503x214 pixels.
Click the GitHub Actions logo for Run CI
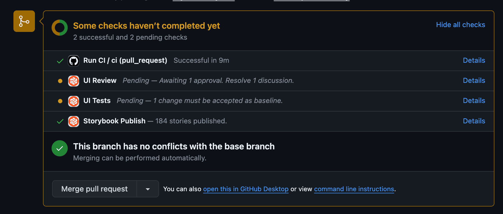[x=74, y=61]
